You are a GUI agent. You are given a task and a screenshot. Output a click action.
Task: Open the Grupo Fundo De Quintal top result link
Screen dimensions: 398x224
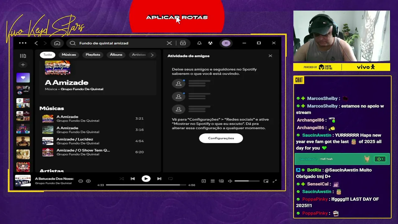coord(82,89)
